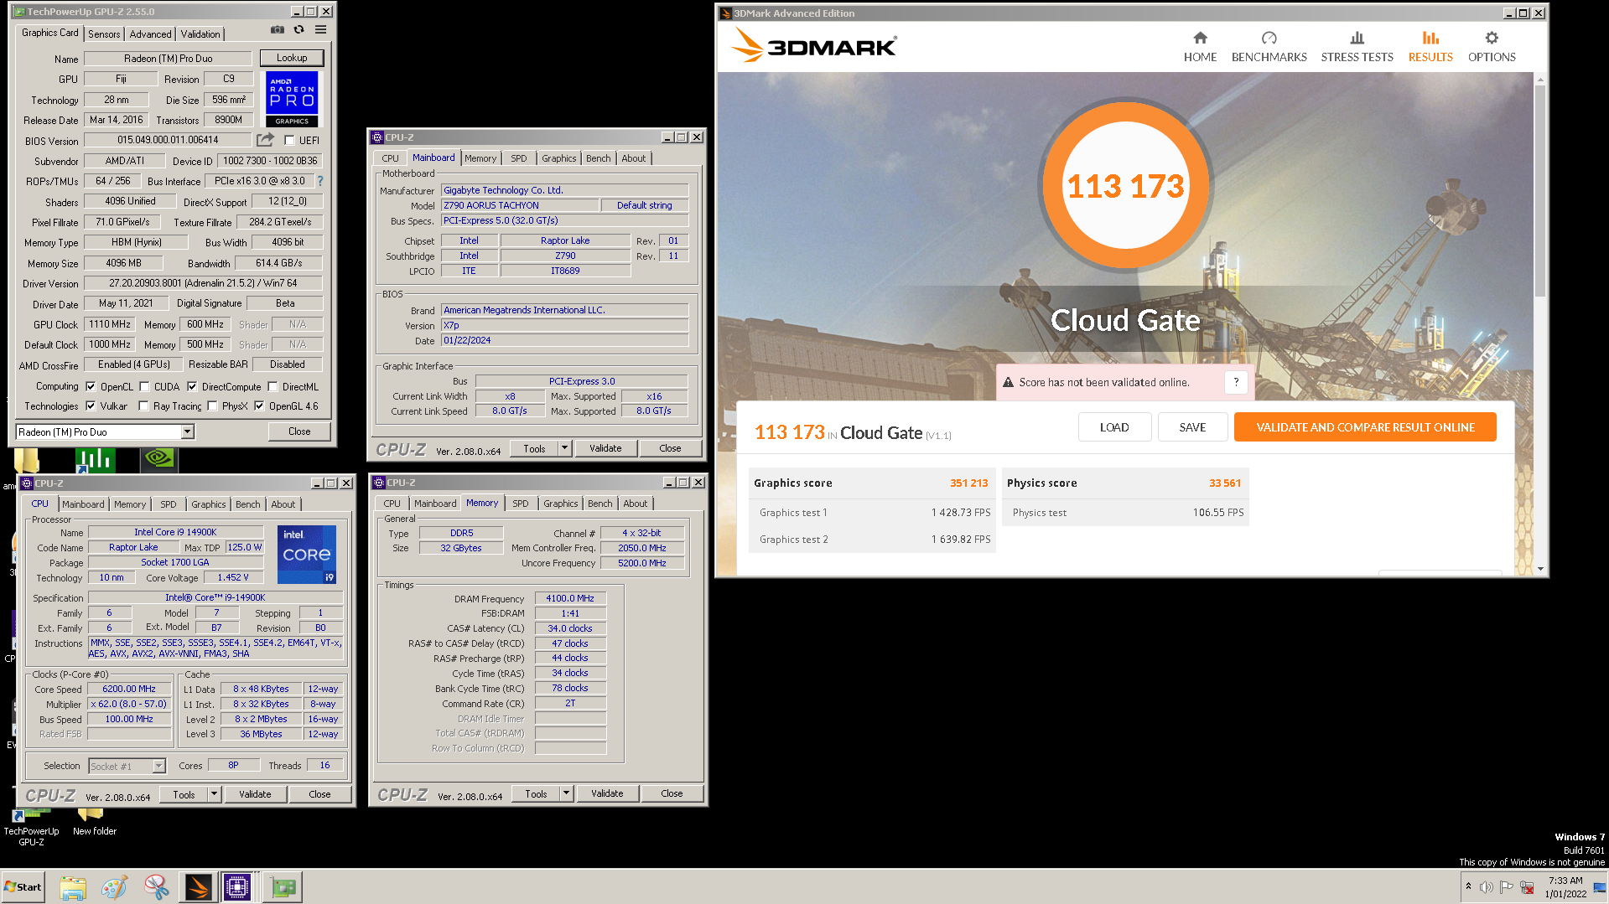1609x904 pixels.
Task: Expand the Tools arrow in the CPU tab CPU-Z window
Action: [x=214, y=794]
